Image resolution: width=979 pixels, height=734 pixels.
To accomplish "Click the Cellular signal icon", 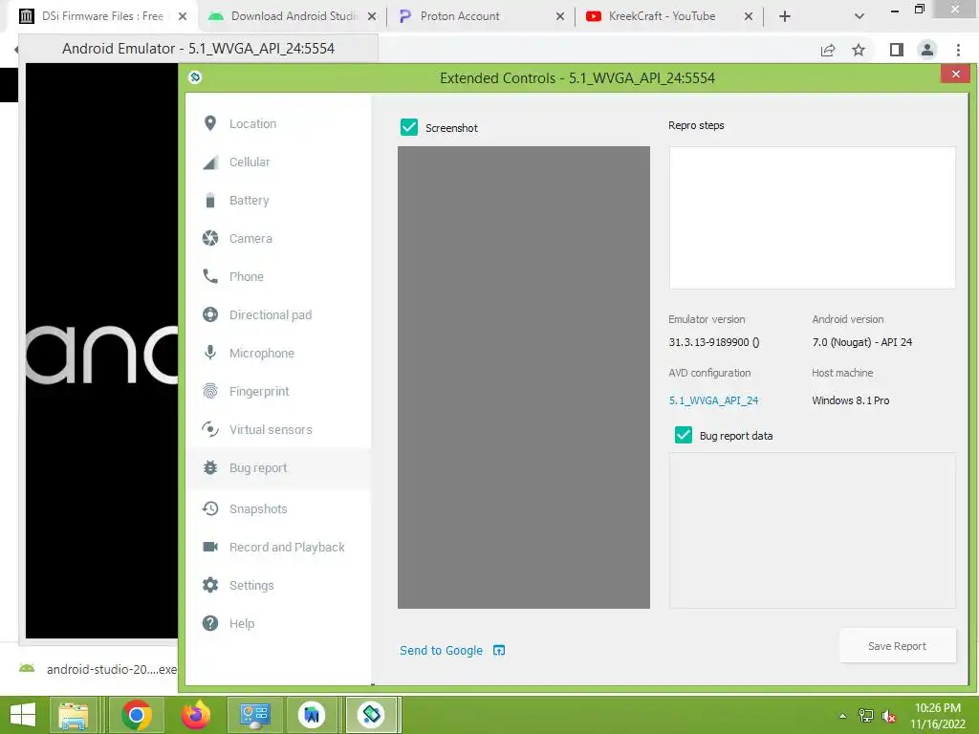I will tap(210, 162).
